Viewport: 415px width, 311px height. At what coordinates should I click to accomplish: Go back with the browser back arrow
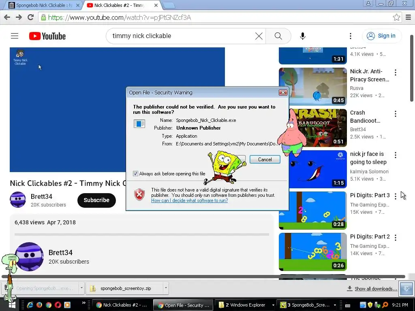tap(7, 17)
